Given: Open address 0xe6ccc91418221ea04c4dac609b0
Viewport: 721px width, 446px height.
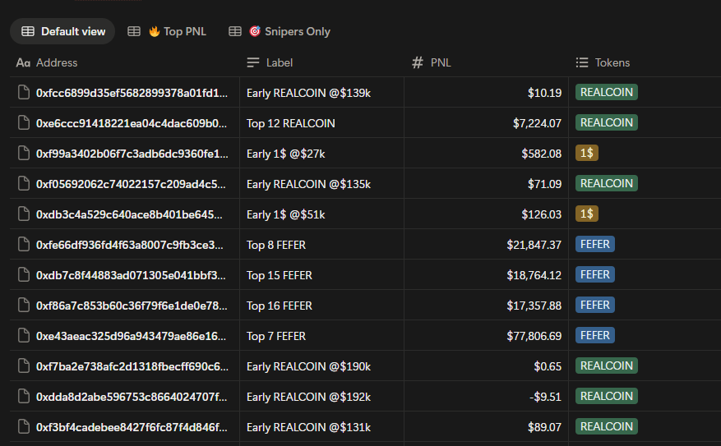Looking at the screenshot, I should point(132,123).
